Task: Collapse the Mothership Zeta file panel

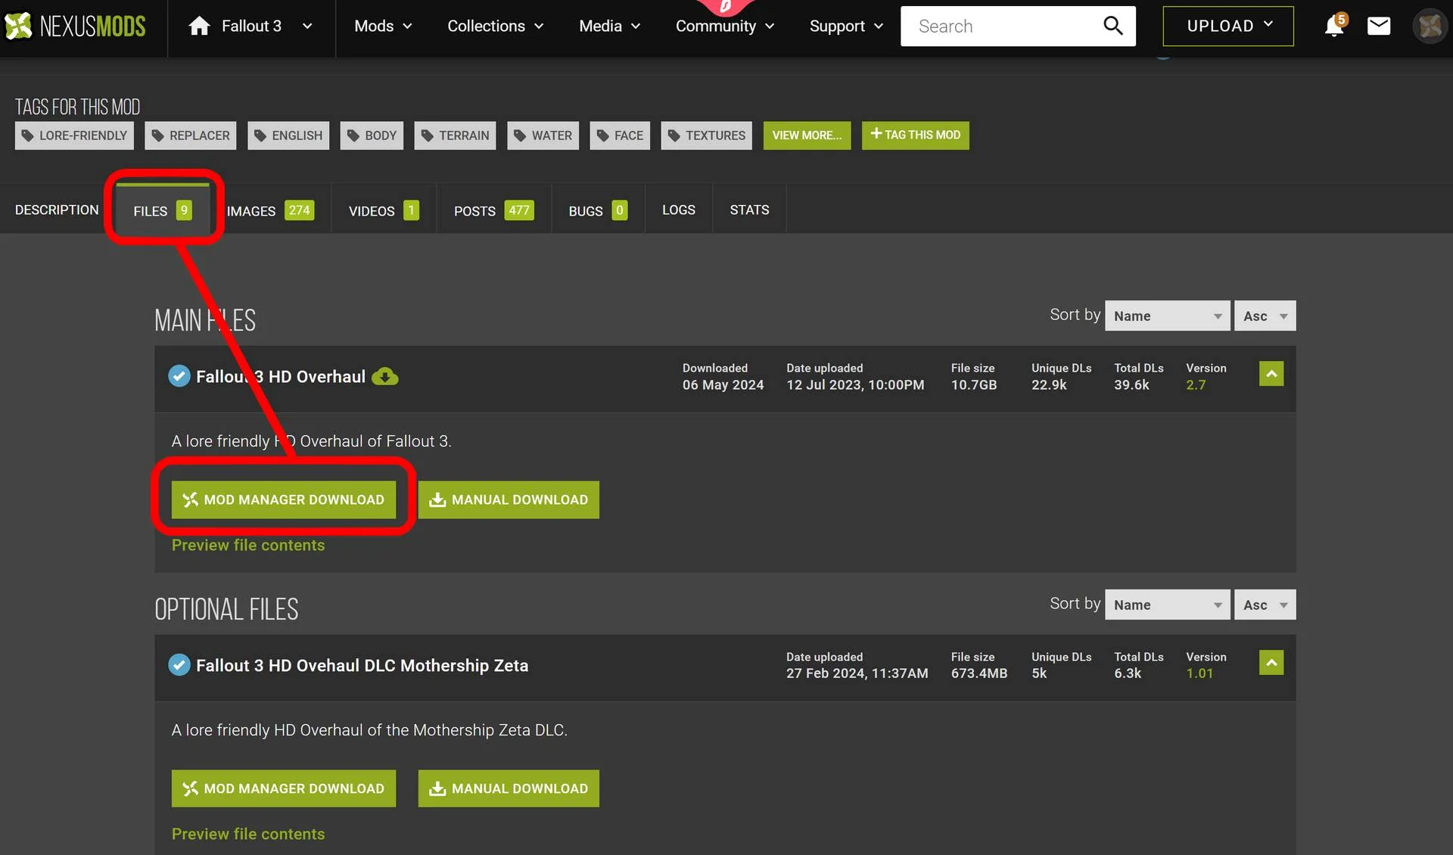Action: (x=1271, y=663)
